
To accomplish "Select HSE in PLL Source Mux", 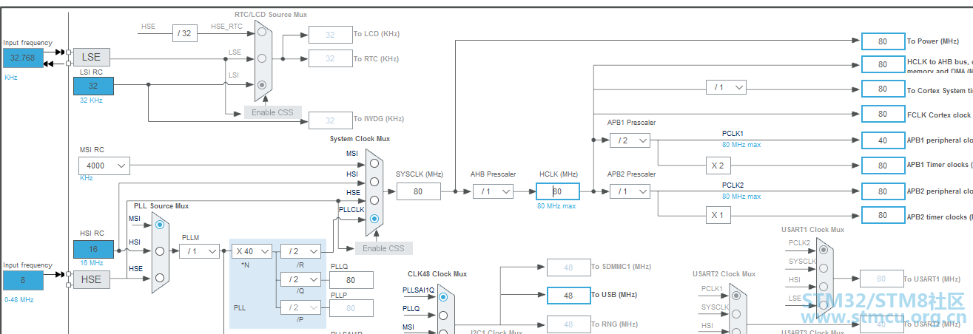I will pos(160,278).
